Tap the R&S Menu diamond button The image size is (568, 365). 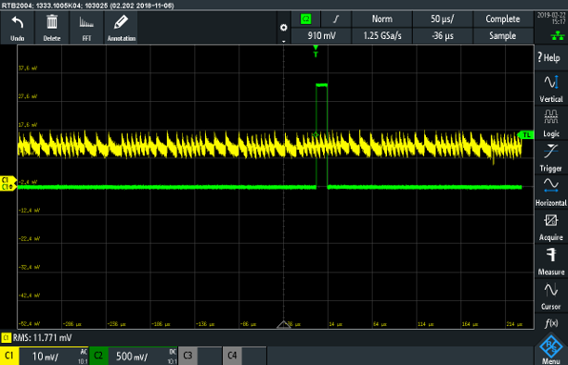[x=551, y=349]
